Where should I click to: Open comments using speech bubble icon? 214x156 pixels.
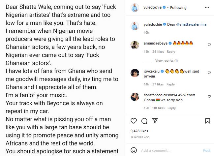tap(144, 121)
